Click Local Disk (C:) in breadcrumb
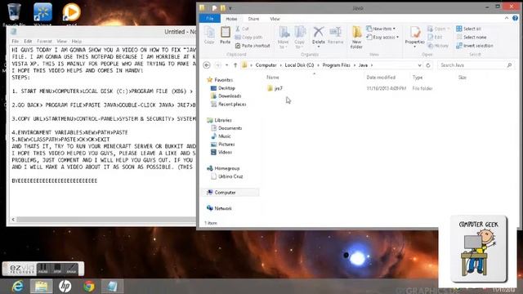This screenshot has height=294, width=523. point(299,65)
